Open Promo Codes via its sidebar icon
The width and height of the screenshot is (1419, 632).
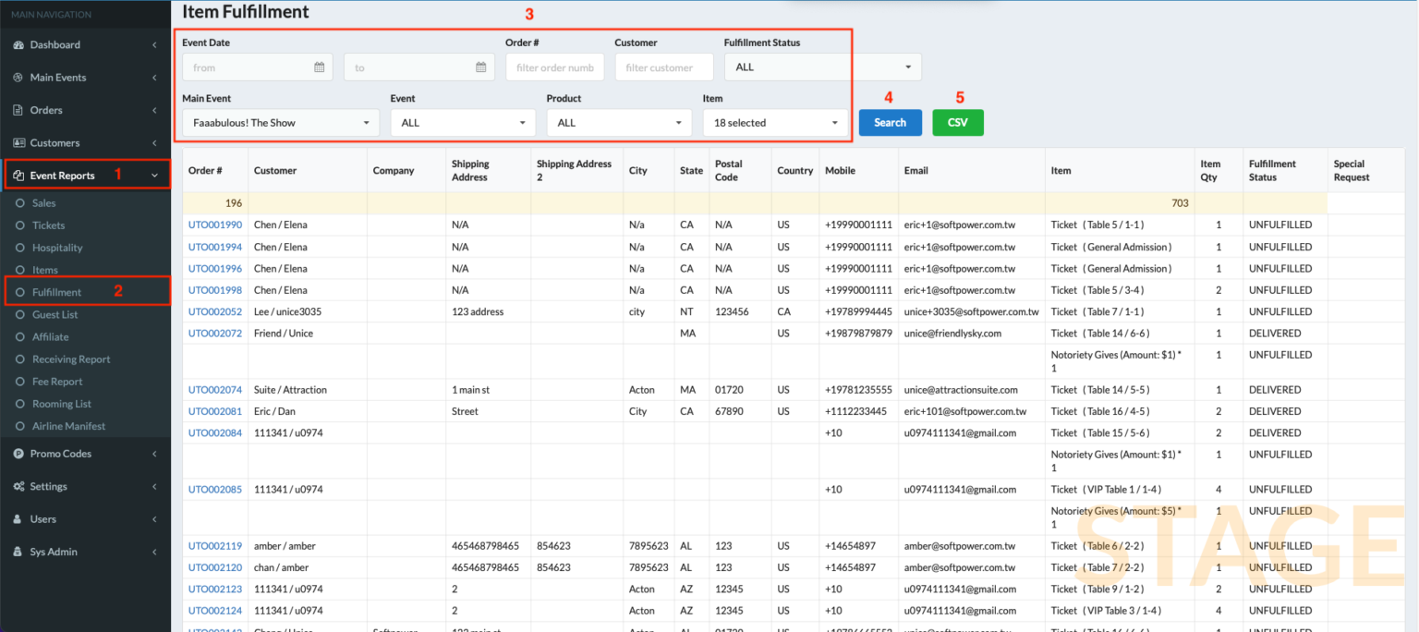coord(18,454)
